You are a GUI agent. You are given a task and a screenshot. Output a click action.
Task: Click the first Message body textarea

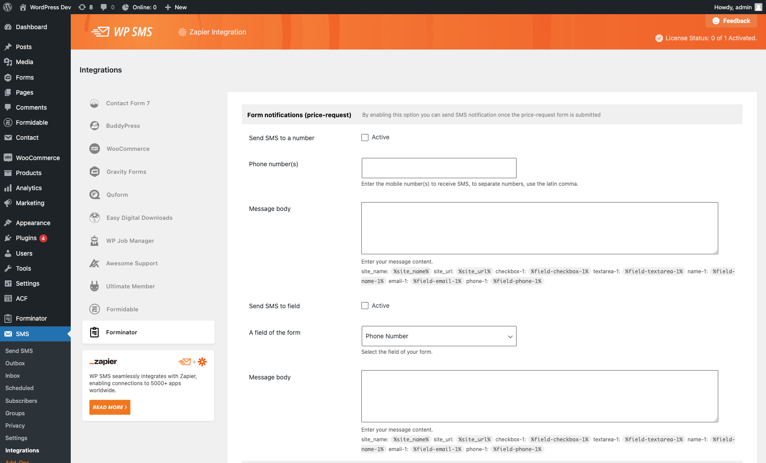(x=540, y=228)
